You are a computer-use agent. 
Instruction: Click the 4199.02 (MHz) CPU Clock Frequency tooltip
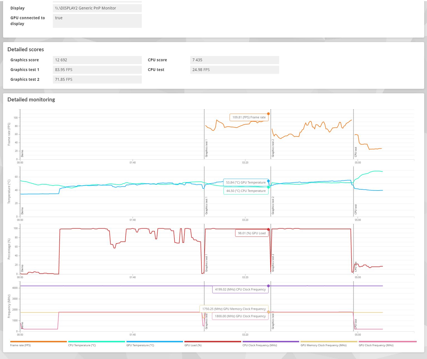[x=240, y=289]
